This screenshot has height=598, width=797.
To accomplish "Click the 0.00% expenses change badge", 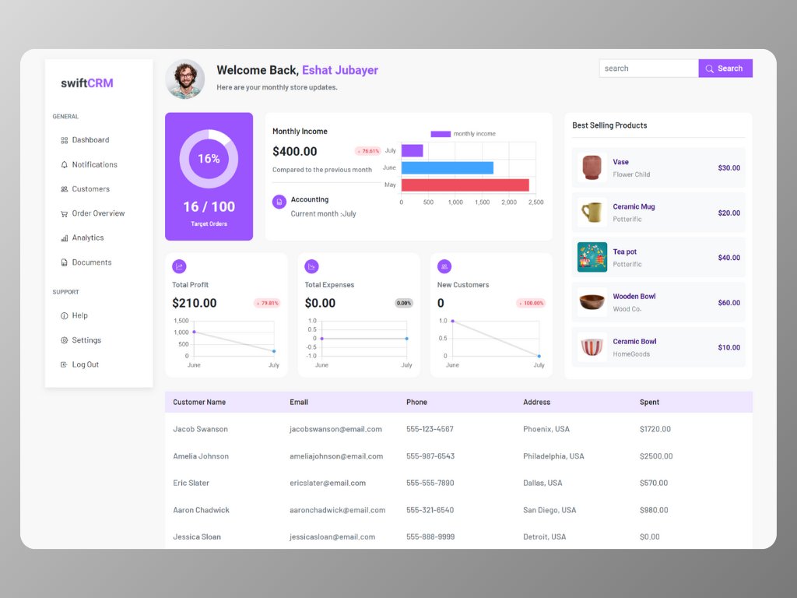I will click(x=404, y=303).
